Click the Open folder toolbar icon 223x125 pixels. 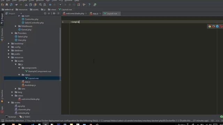pyautogui.click(x=2, y=5)
